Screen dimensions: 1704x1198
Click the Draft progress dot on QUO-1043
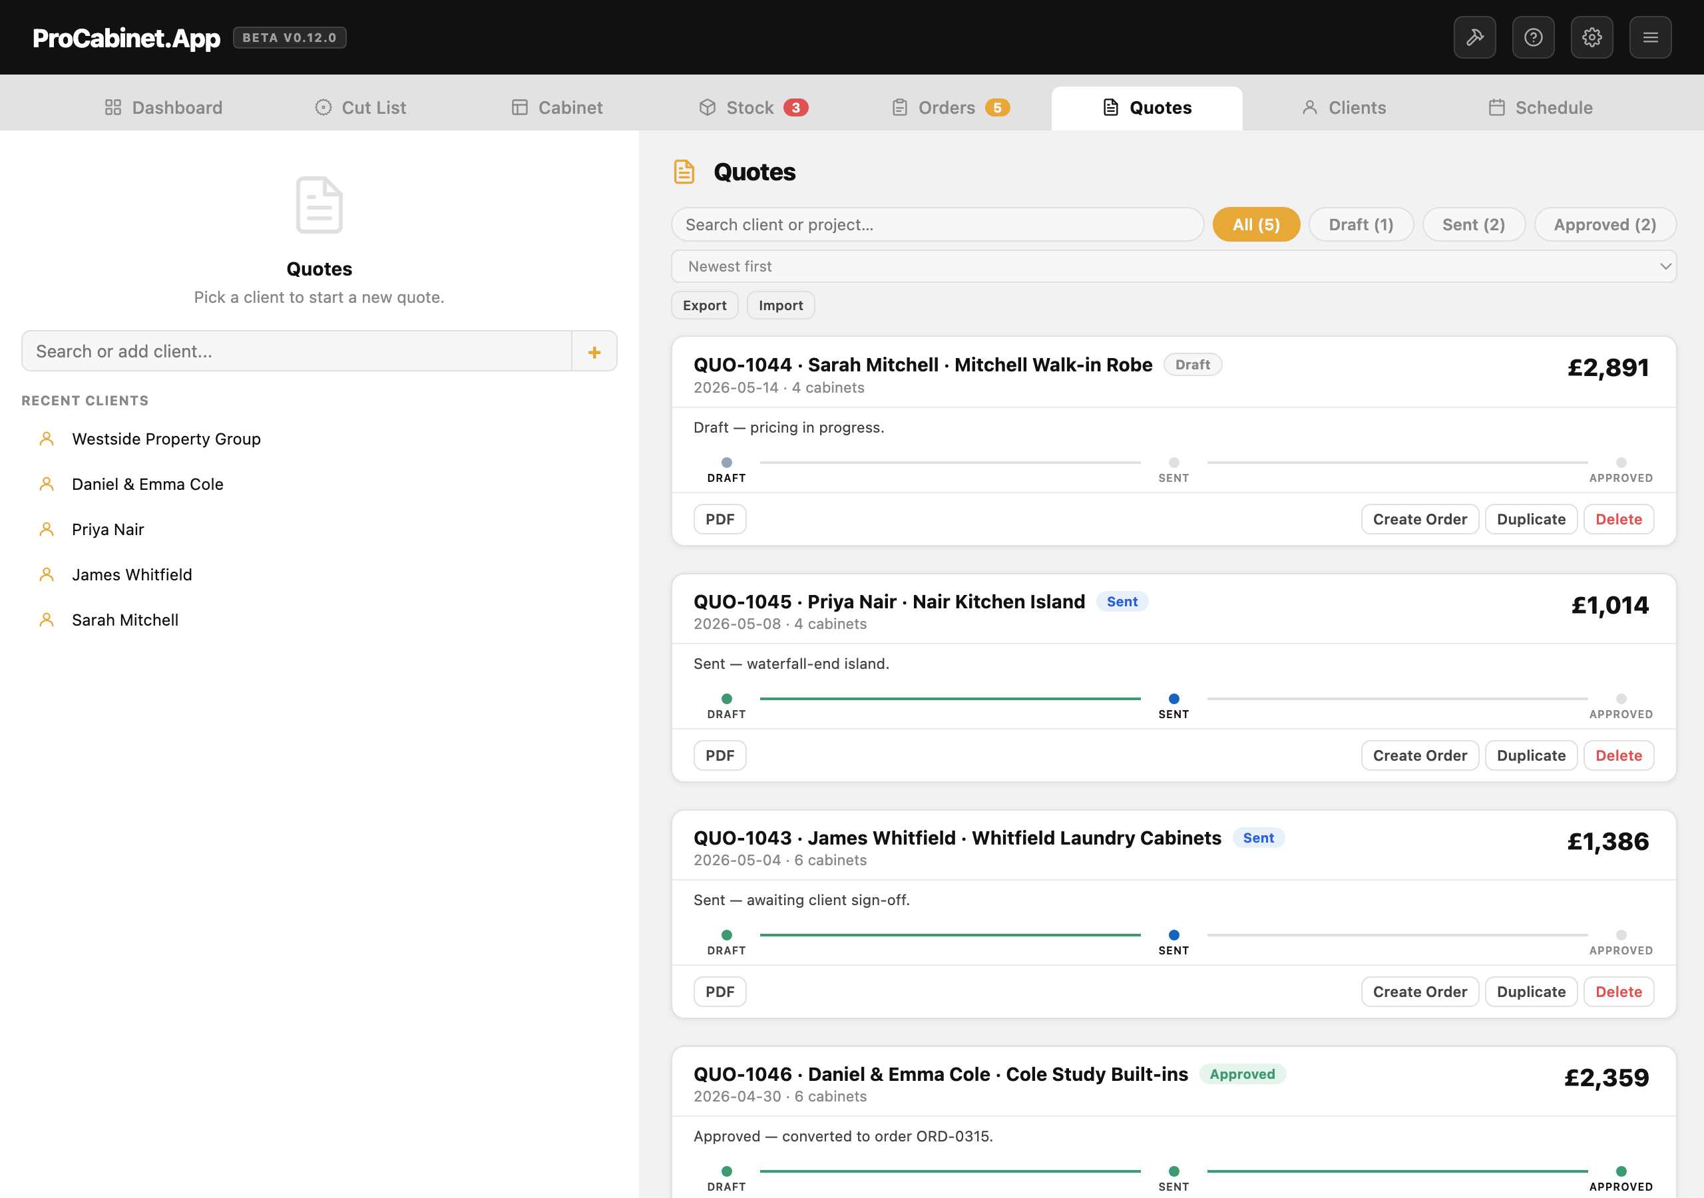click(727, 934)
